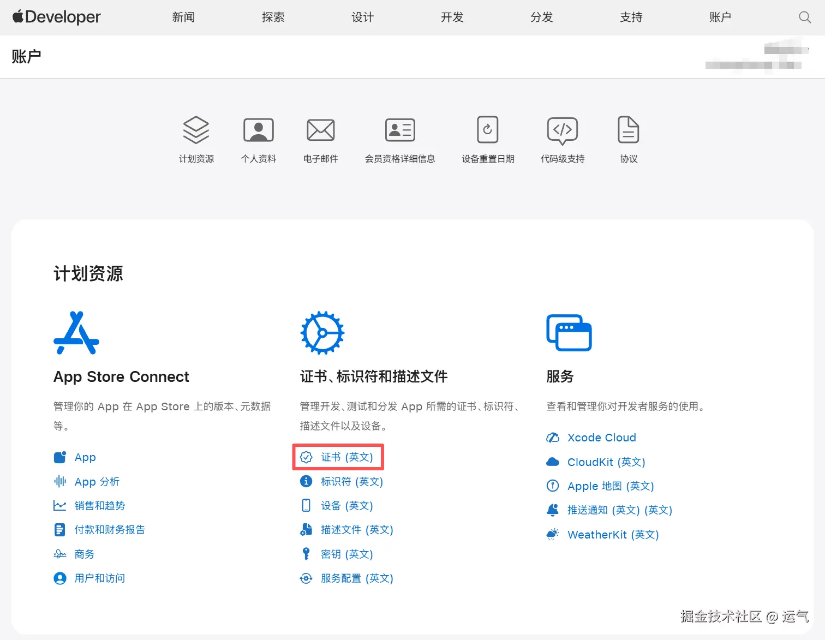Image resolution: width=825 pixels, height=640 pixels.
Task: Click the App Store Connect logo icon
Action: (x=76, y=333)
